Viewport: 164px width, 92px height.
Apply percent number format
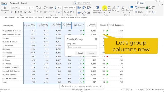(65, 12)
